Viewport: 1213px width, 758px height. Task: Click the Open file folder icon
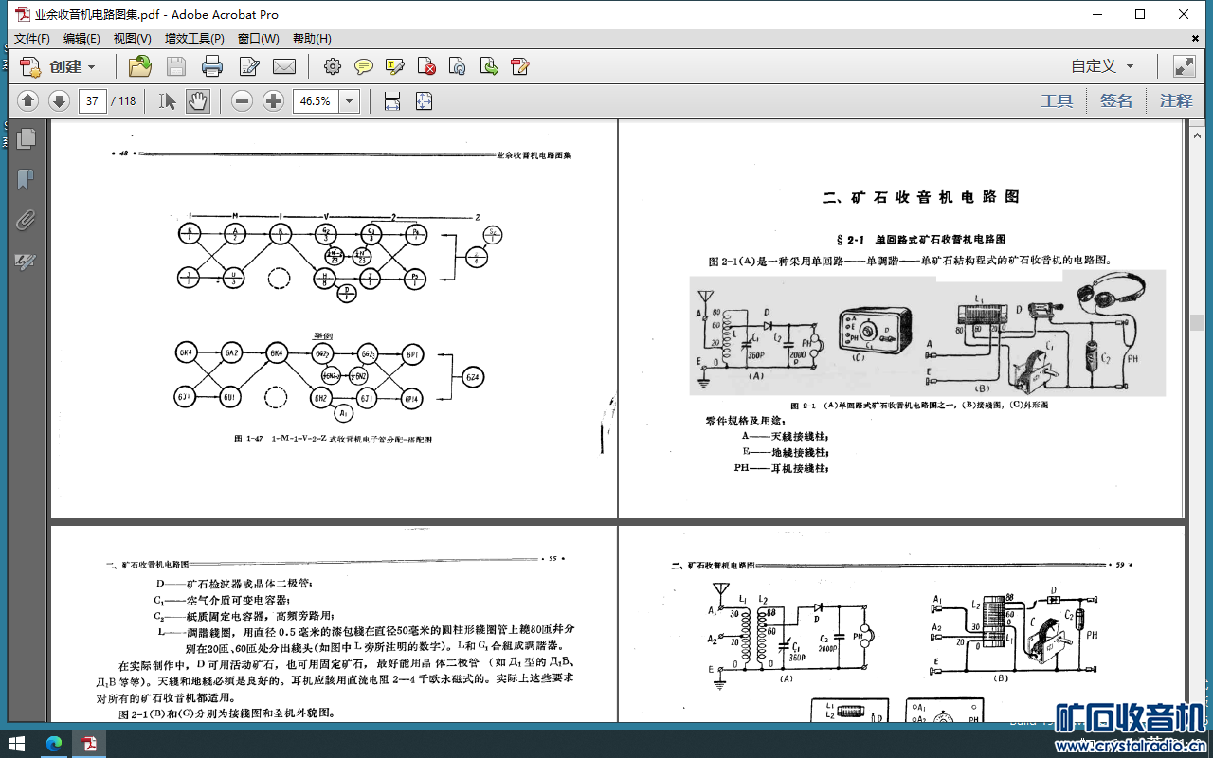[140, 66]
